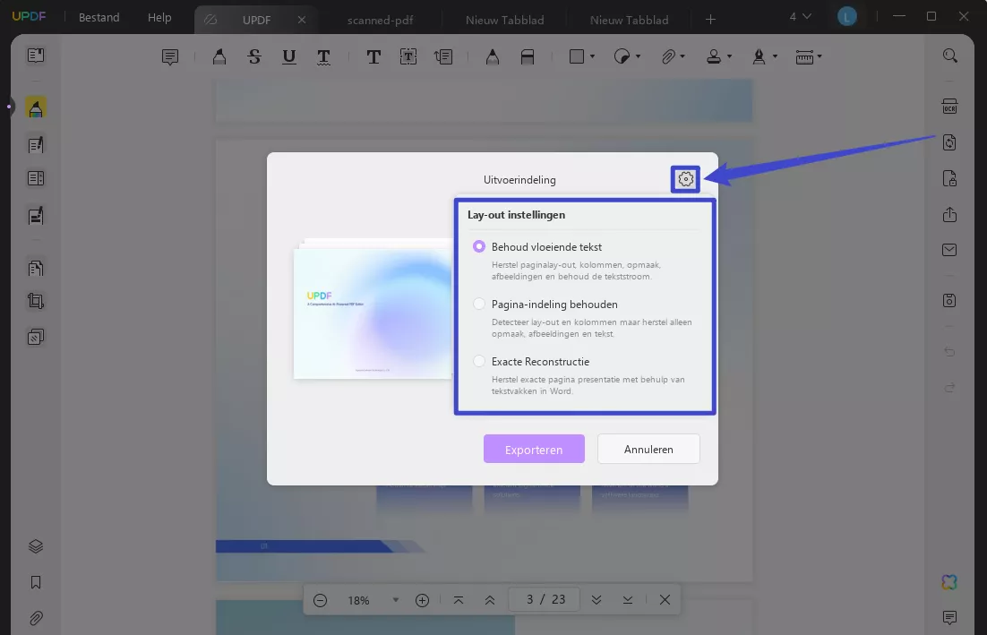
Task: Select Exacte Reconstructie option
Action: pos(479,361)
